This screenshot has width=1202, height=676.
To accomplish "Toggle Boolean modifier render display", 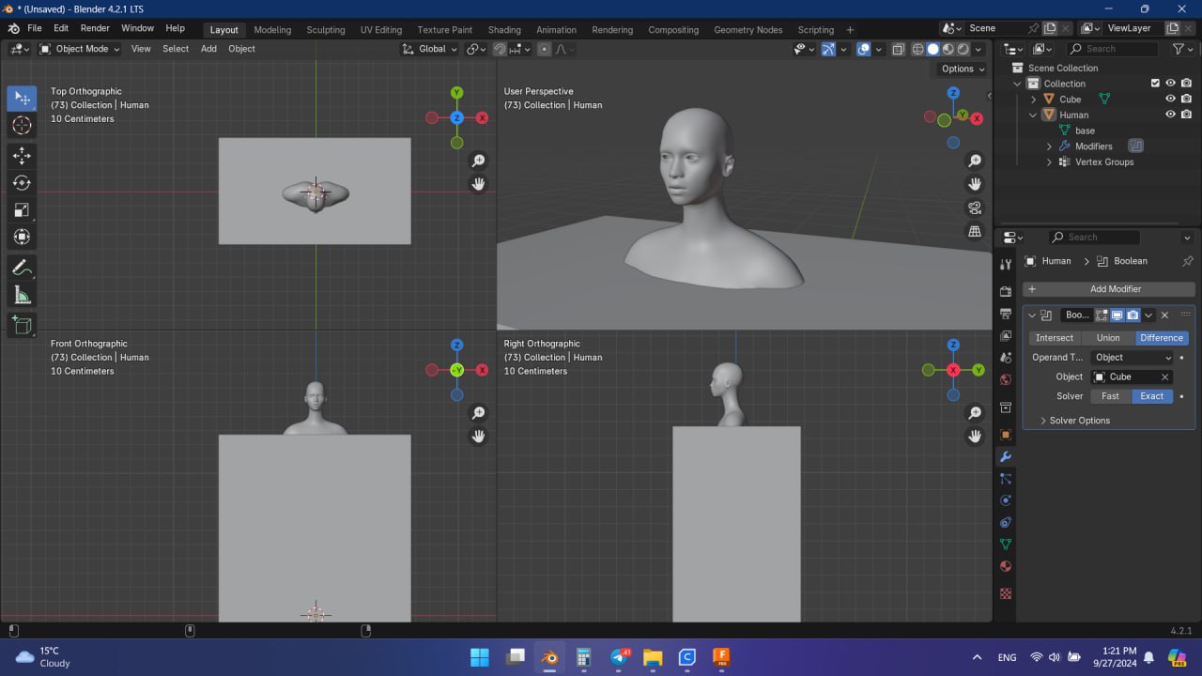I will (x=1133, y=315).
